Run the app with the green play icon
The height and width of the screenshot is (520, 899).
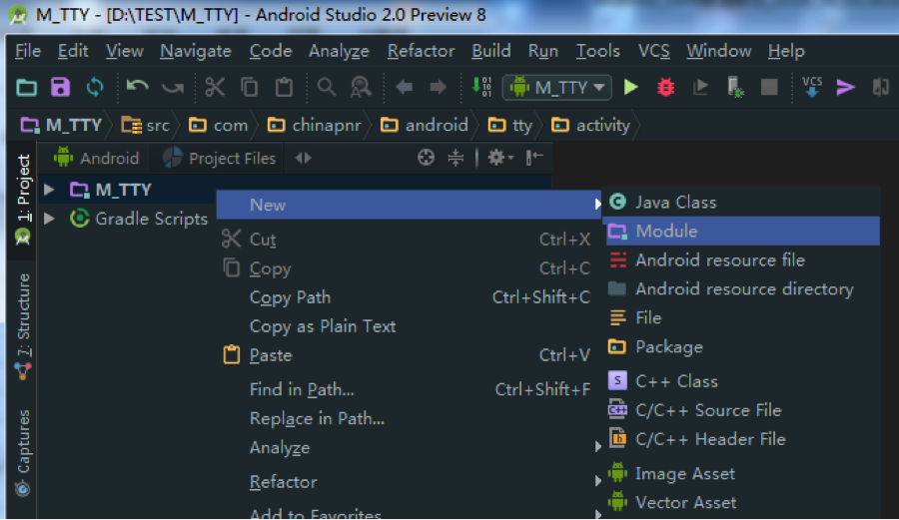[631, 88]
